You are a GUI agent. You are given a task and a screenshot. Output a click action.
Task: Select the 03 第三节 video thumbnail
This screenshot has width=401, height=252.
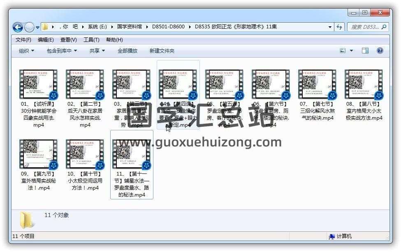[x=132, y=84]
